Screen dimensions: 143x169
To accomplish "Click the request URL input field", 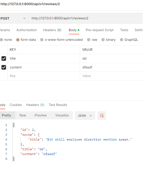I will 86,18.
